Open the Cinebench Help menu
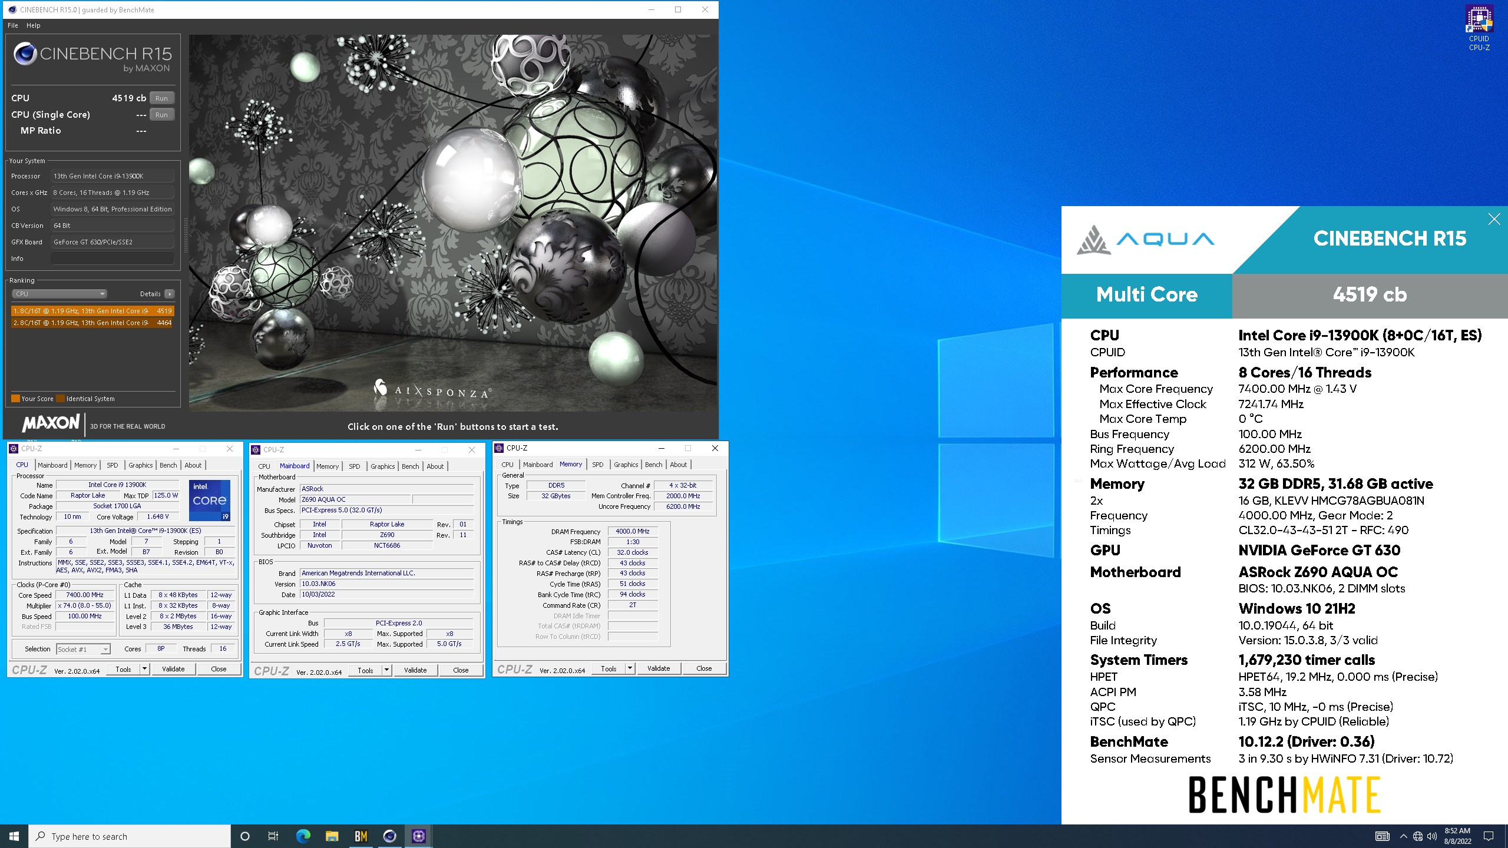 coord(34,25)
